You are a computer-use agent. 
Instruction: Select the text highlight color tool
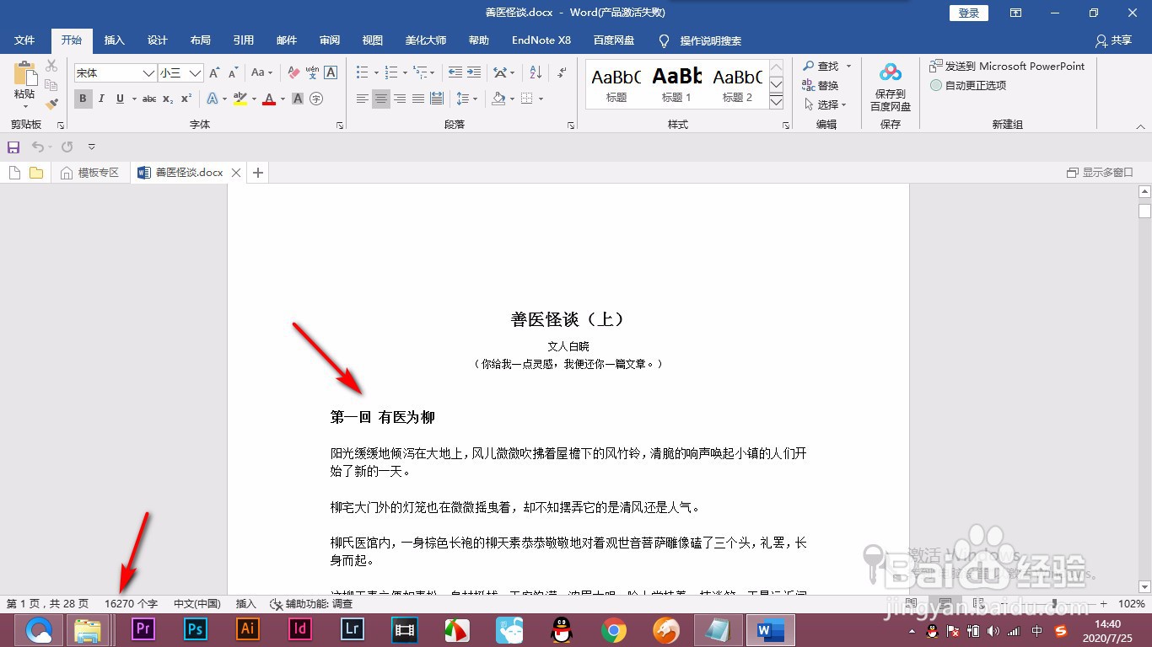coord(240,99)
